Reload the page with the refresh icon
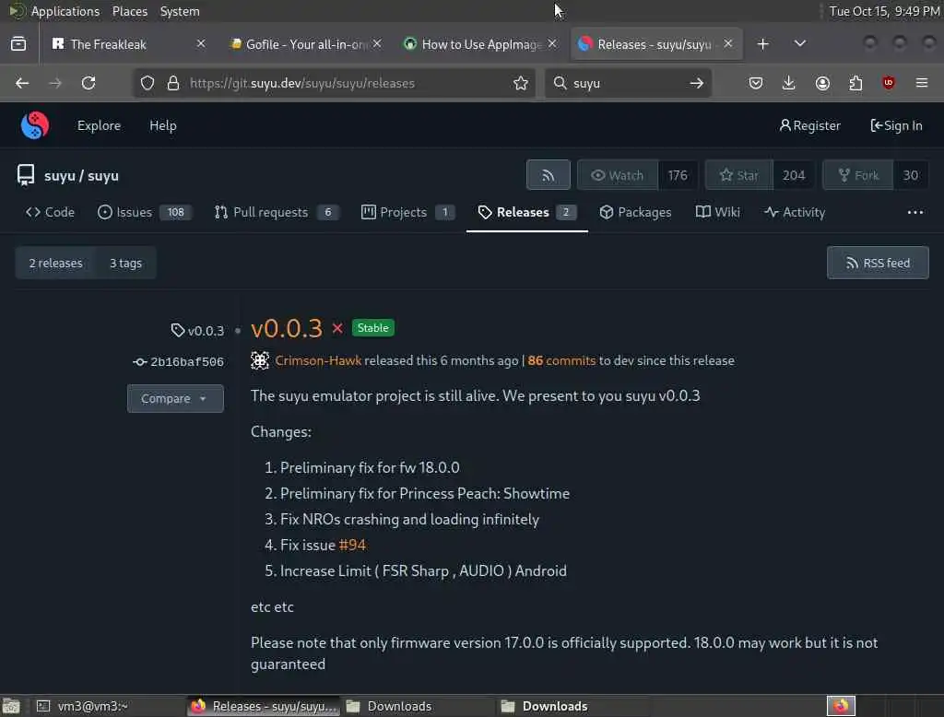This screenshot has height=717, width=944. (88, 83)
